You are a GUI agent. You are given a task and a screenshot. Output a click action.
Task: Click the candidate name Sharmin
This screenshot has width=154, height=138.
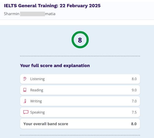pyautogui.click(x=12, y=14)
